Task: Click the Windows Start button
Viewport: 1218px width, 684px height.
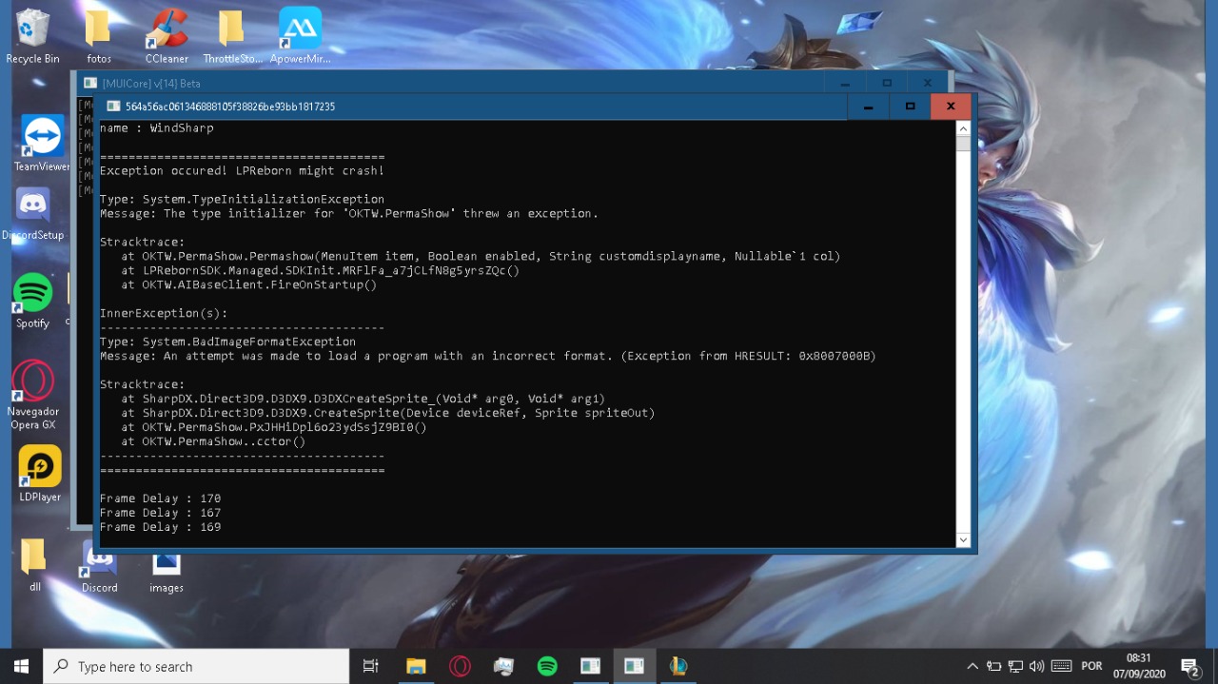Action: [21, 666]
